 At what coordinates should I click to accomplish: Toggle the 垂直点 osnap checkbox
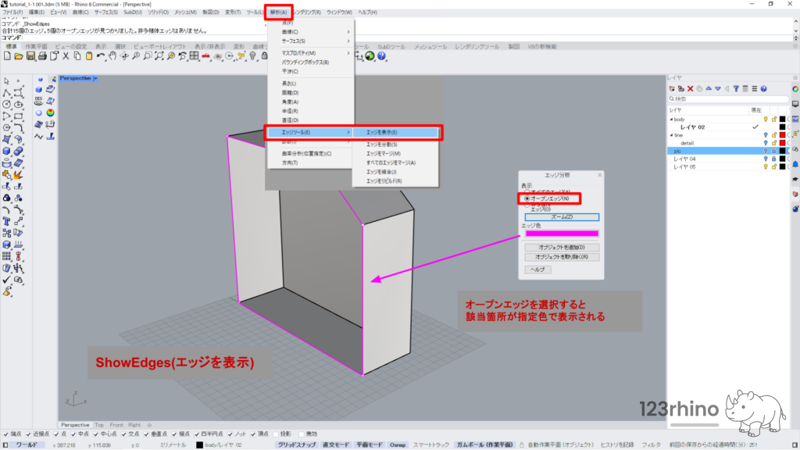(x=146, y=434)
